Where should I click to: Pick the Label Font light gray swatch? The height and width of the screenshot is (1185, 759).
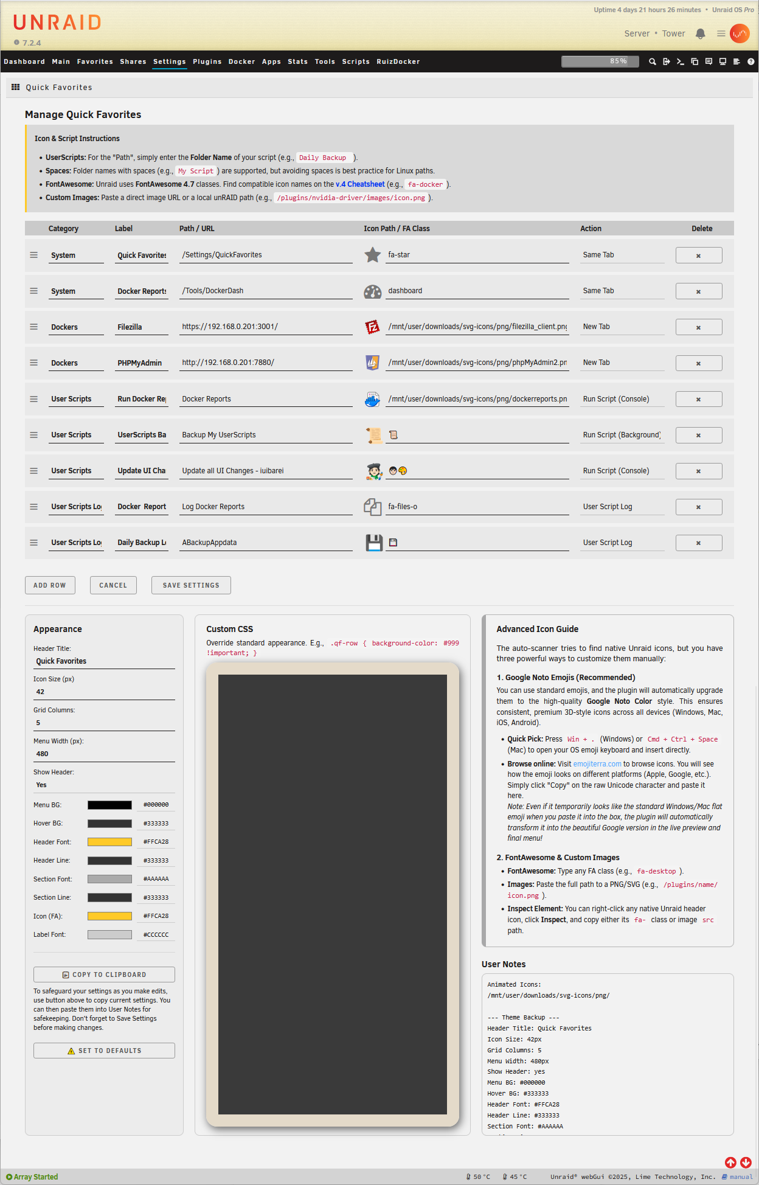pyautogui.click(x=109, y=934)
